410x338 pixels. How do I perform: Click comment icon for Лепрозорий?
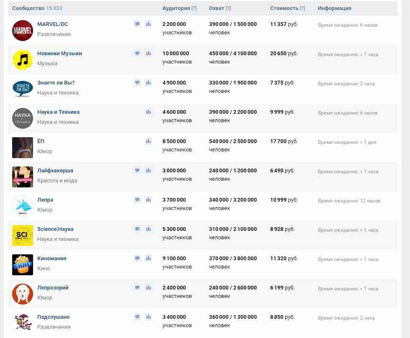coord(137,287)
